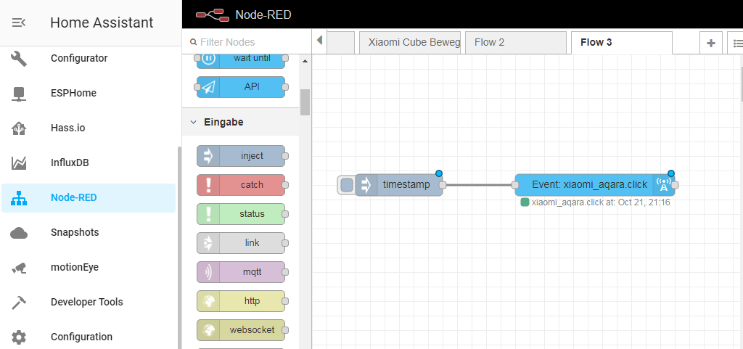Click the Node-RED logo in header
The image size is (743, 349).
pyautogui.click(x=213, y=15)
